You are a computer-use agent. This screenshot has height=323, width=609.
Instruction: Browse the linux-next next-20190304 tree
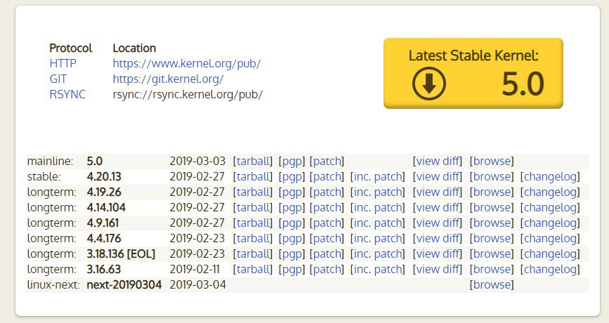(492, 285)
